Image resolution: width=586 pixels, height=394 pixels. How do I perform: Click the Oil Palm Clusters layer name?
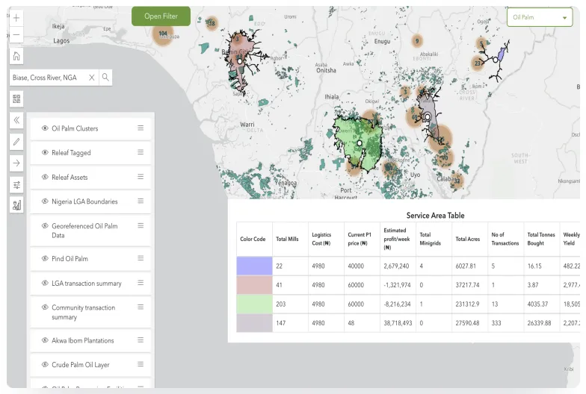click(x=75, y=128)
